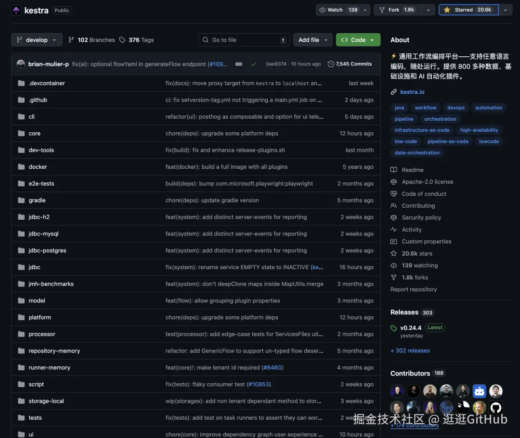Open the green Code dropdown
The width and height of the screenshot is (520, 438).
point(358,40)
